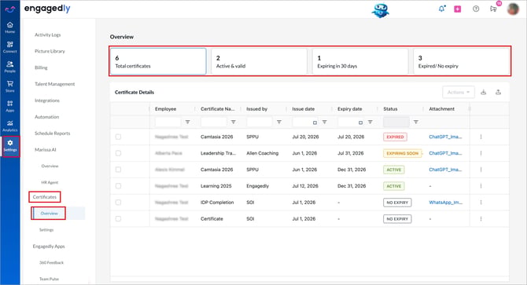
Task: Open Billing settings page
Action: (x=41, y=68)
